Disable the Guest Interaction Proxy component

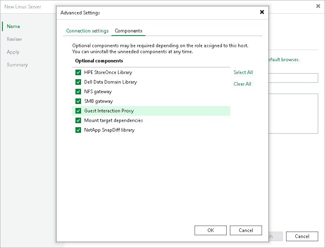[x=78, y=111]
